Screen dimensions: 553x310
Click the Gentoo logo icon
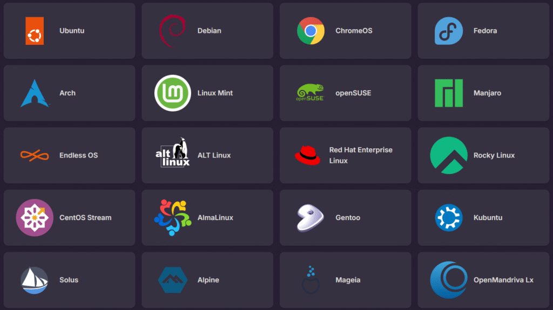pyautogui.click(x=311, y=218)
